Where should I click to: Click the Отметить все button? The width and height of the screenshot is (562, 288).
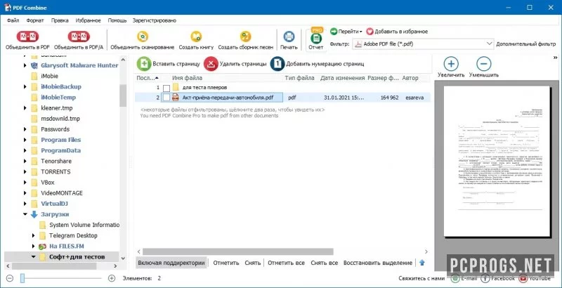click(286, 263)
